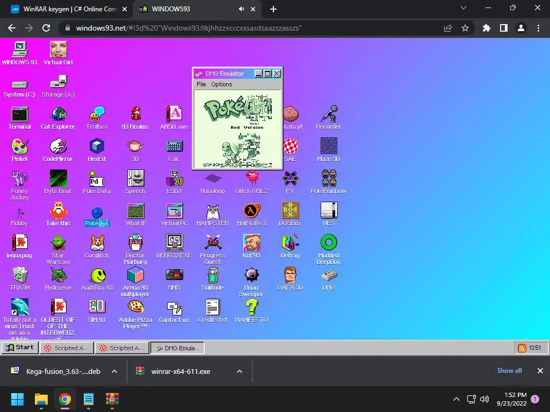Viewport: 550px width, 412px height.
Task: Open Star Wars.avi file icon
Action: 58,249
